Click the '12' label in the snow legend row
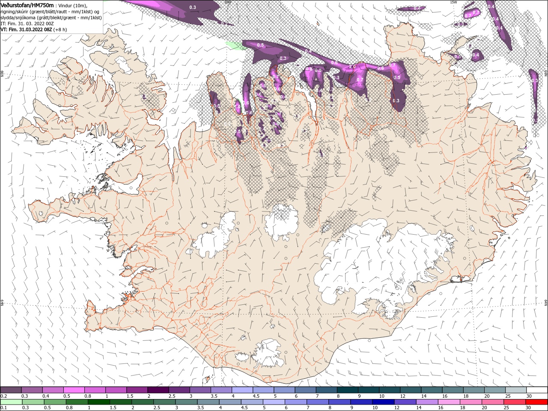 coord(403,396)
